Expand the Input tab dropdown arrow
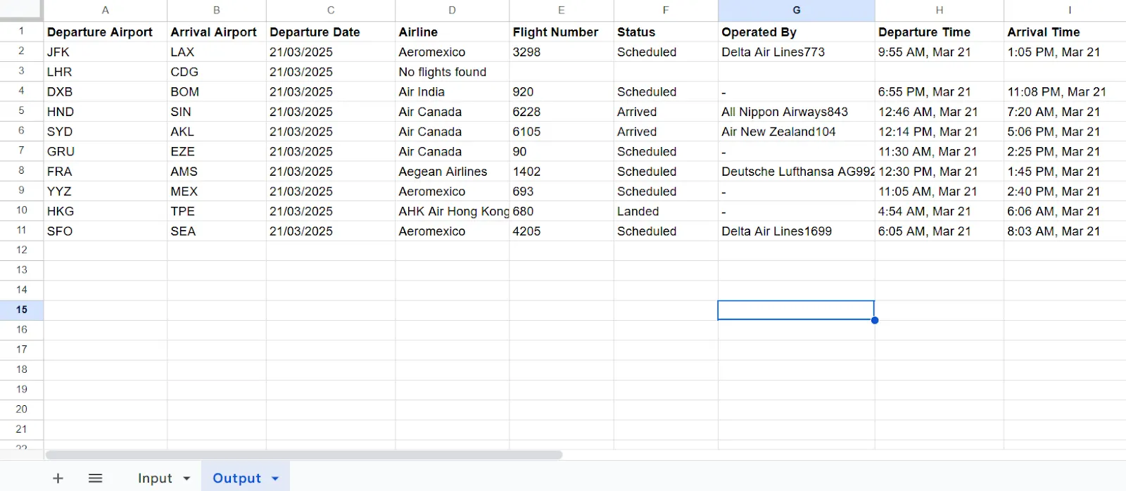The height and width of the screenshot is (491, 1126). 186,478
